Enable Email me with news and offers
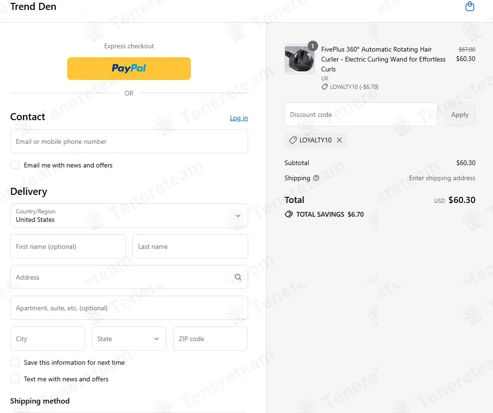 pos(15,165)
